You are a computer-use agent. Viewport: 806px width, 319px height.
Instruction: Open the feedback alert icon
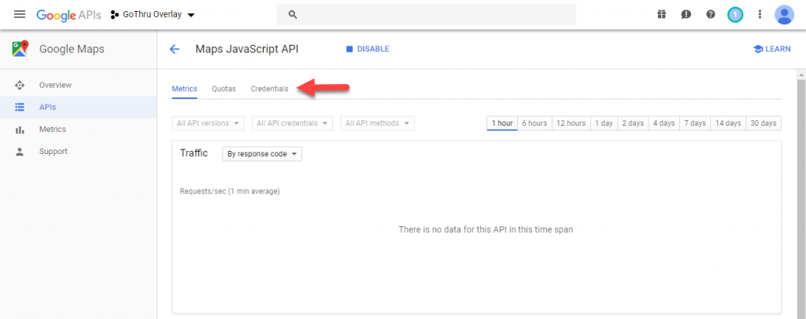pos(686,15)
